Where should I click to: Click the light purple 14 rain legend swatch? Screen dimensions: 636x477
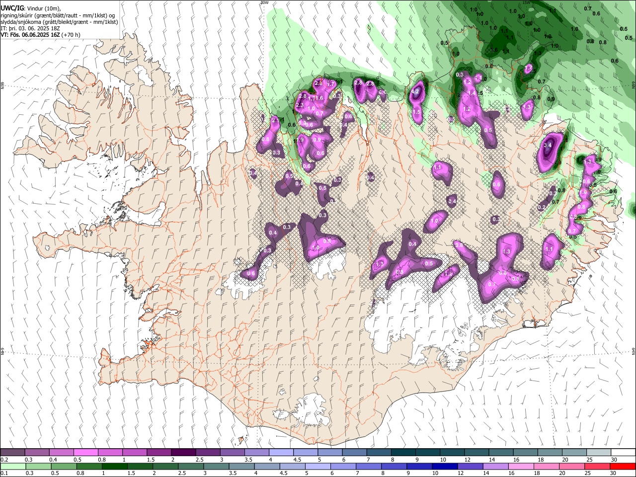click(x=495, y=467)
